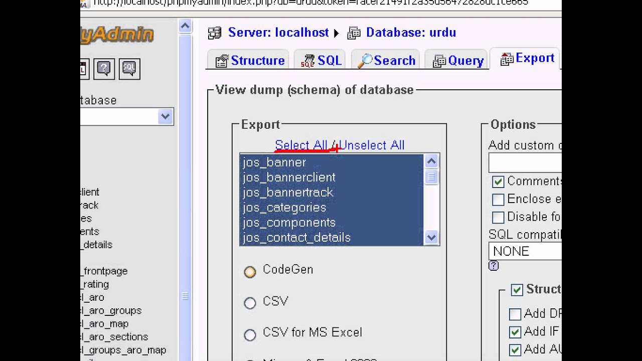Click the SQL compatibility help icon
The width and height of the screenshot is (642, 361).
tap(494, 266)
